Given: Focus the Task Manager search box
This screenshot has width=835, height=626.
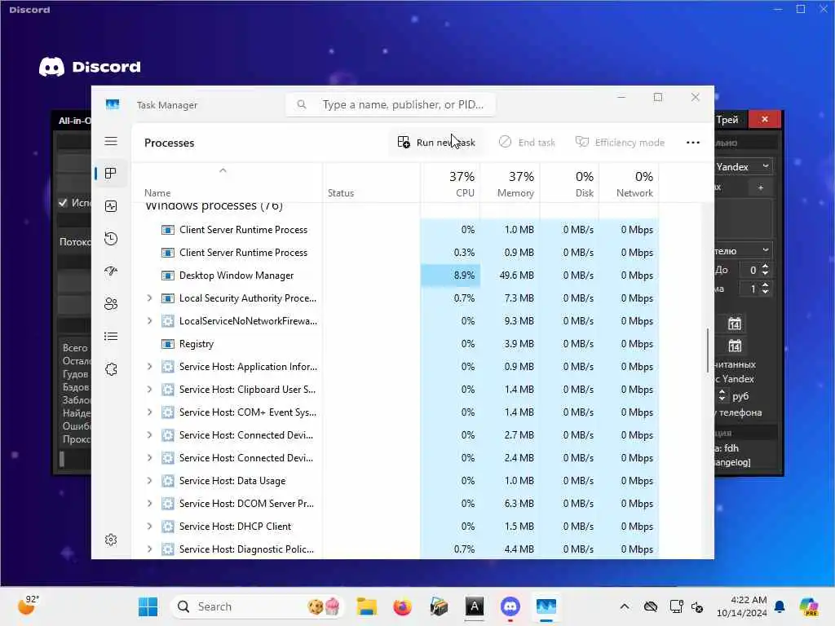Looking at the screenshot, I should (x=391, y=104).
